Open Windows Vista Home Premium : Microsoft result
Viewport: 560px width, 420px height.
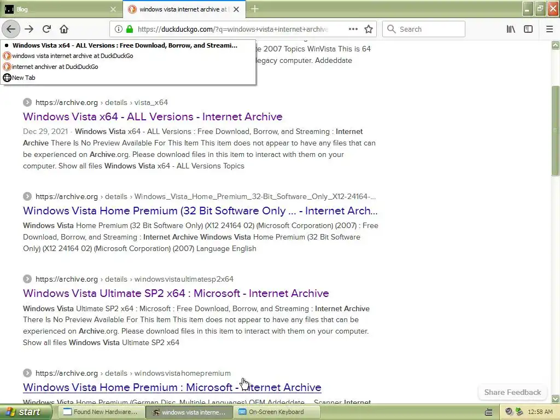[x=172, y=388]
